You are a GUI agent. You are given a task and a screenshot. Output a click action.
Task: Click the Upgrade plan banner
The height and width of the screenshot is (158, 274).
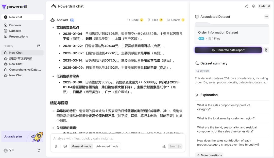coord(22,136)
